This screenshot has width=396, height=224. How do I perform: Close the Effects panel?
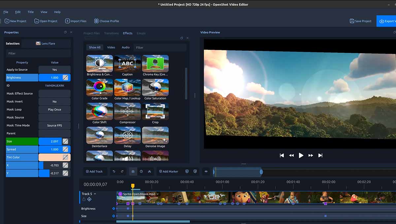coord(187,38)
